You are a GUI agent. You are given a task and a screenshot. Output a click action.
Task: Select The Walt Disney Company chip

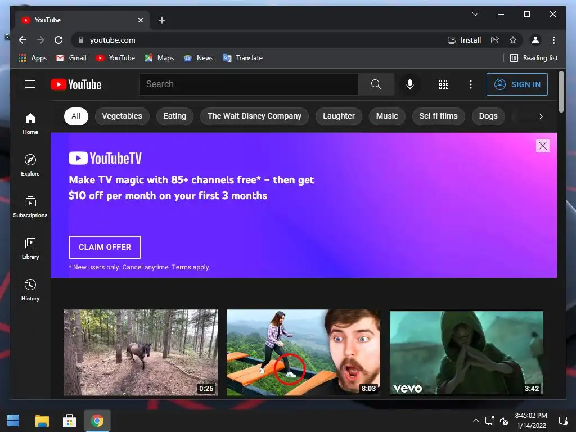[x=254, y=116]
